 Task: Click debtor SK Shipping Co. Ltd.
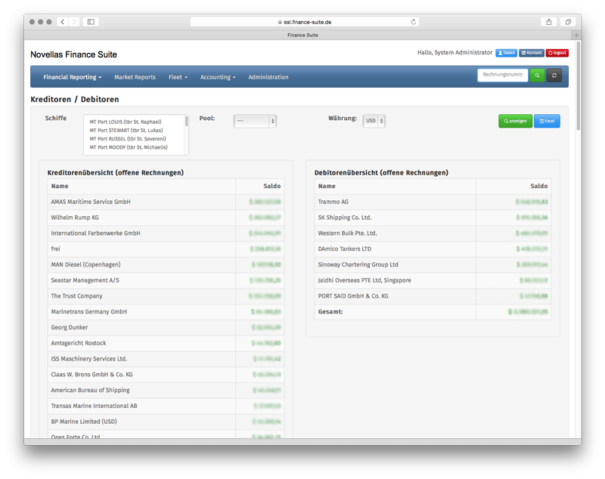(x=345, y=218)
